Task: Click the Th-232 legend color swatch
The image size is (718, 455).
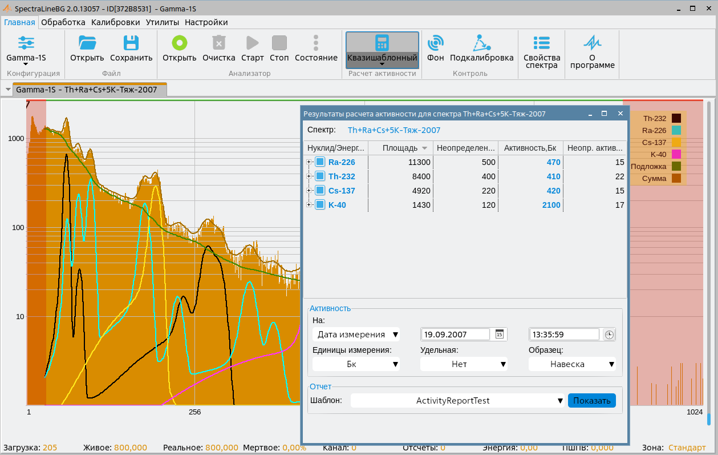Action: point(676,118)
